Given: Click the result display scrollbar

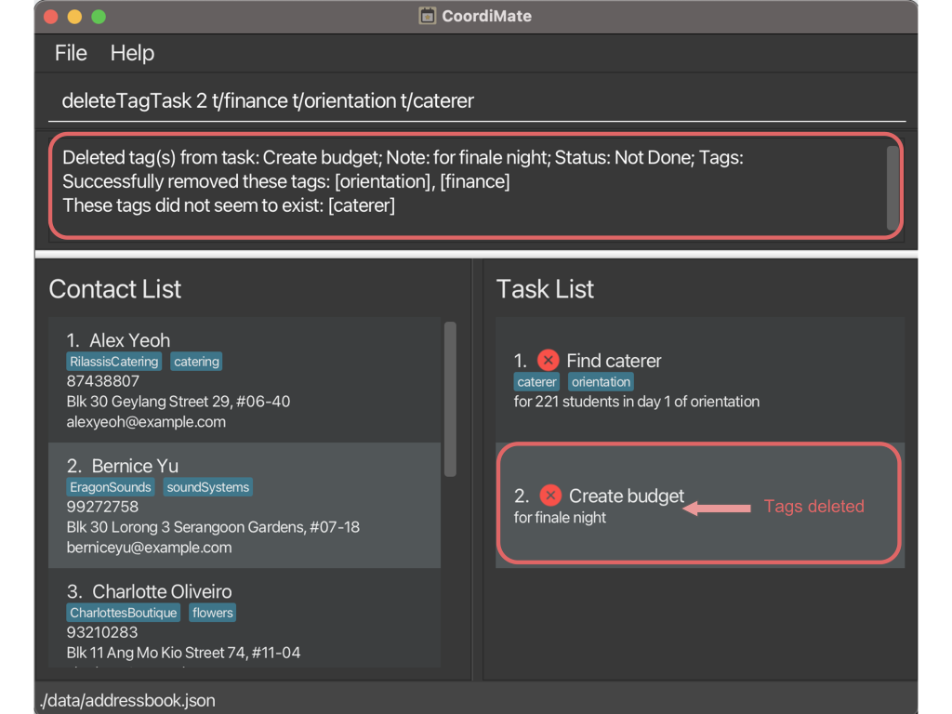Looking at the screenshot, I should click(892, 187).
